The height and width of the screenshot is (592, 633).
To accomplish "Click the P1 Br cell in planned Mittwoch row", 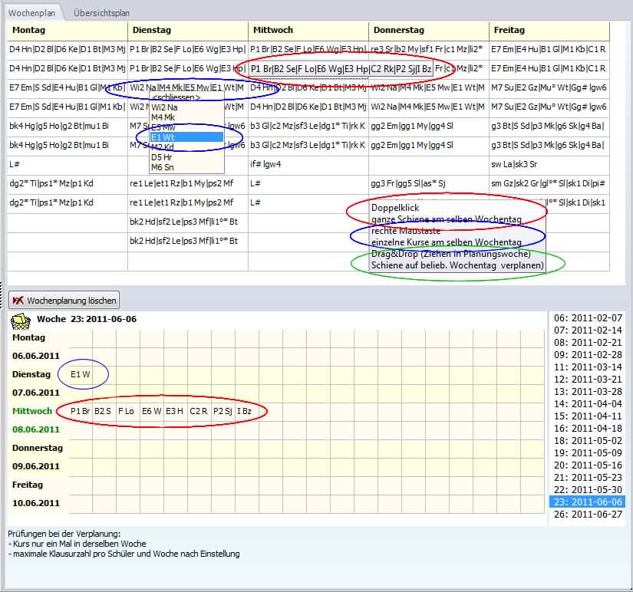I will pyautogui.click(x=81, y=411).
